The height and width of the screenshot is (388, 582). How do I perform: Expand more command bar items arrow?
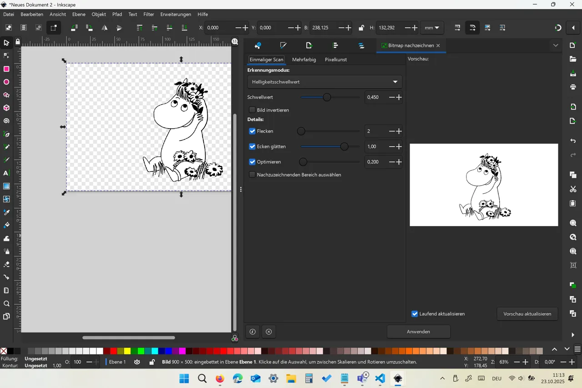click(x=573, y=335)
